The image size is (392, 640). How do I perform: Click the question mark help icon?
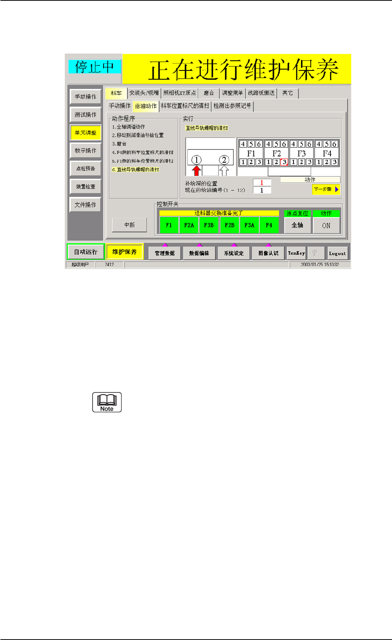pyautogui.click(x=315, y=253)
